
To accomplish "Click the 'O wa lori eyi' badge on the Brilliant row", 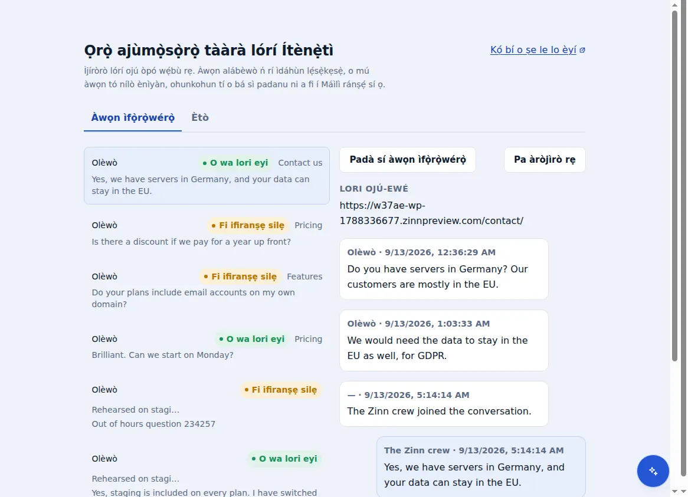I will (x=252, y=339).
